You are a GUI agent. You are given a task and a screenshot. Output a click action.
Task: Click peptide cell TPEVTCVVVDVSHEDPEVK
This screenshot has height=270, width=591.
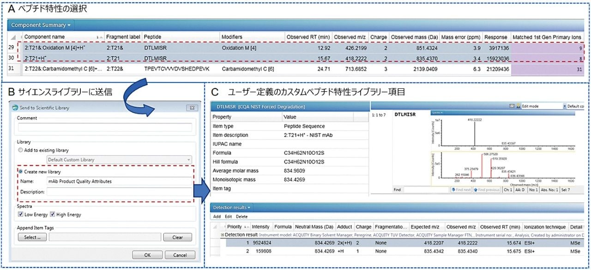176,70
